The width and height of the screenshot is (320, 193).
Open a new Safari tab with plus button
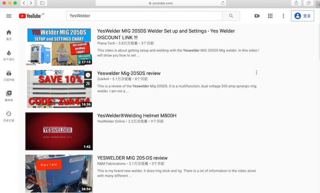pyautogui.click(x=319, y=4)
